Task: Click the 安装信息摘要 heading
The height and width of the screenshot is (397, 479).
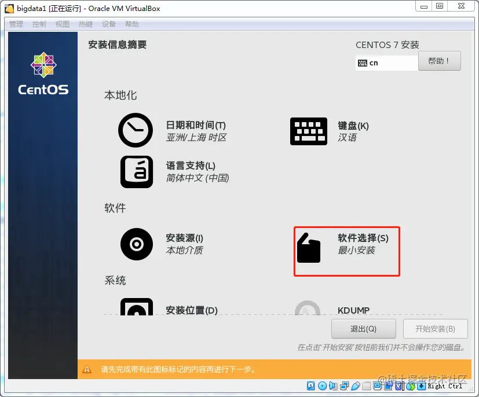Action: coord(118,45)
